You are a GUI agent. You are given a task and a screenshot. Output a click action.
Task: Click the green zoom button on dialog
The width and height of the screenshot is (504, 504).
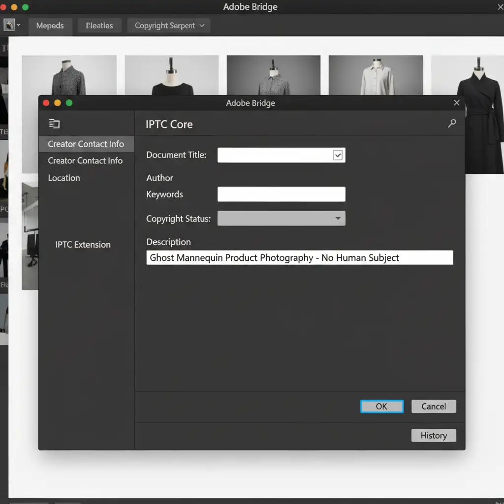(x=69, y=103)
